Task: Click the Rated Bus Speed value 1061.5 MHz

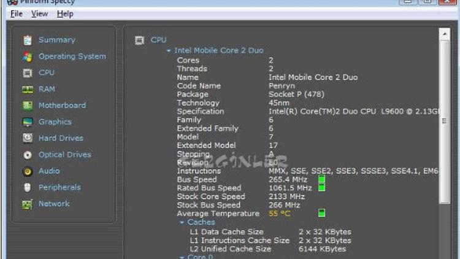Action: [x=290, y=188]
